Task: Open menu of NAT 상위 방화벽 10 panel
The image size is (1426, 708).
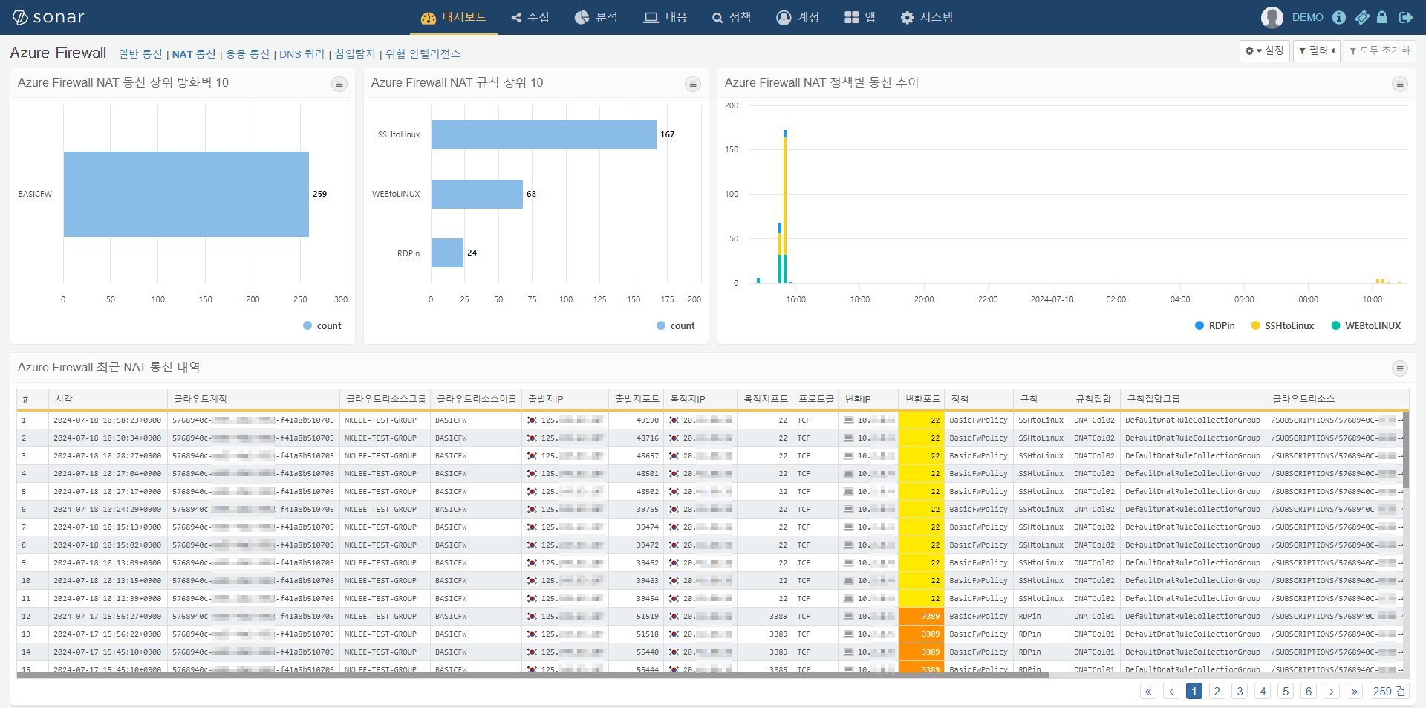Action: click(339, 84)
